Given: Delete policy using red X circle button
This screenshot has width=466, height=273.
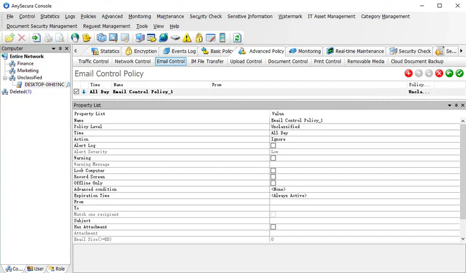Looking at the screenshot, I should pos(439,73).
